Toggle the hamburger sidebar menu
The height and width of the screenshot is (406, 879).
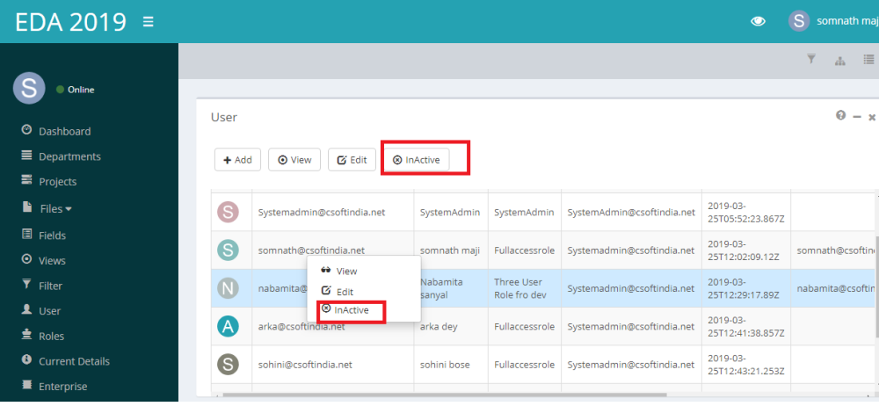pos(148,22)
